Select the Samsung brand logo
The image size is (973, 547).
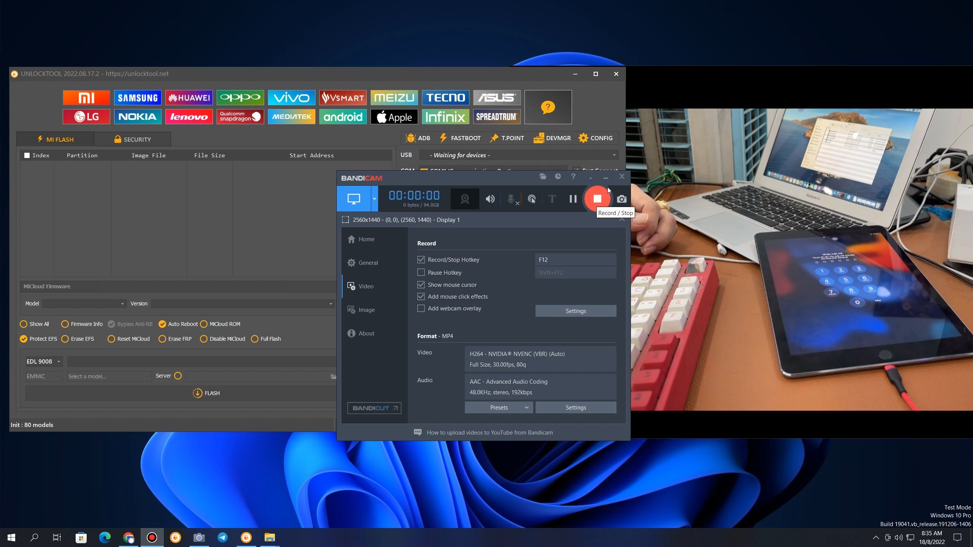point(138,98)
